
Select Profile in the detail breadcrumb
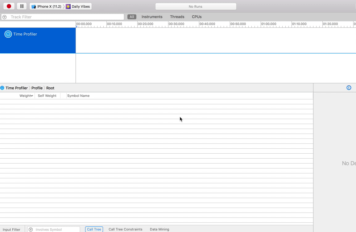[x=37, y=88]
